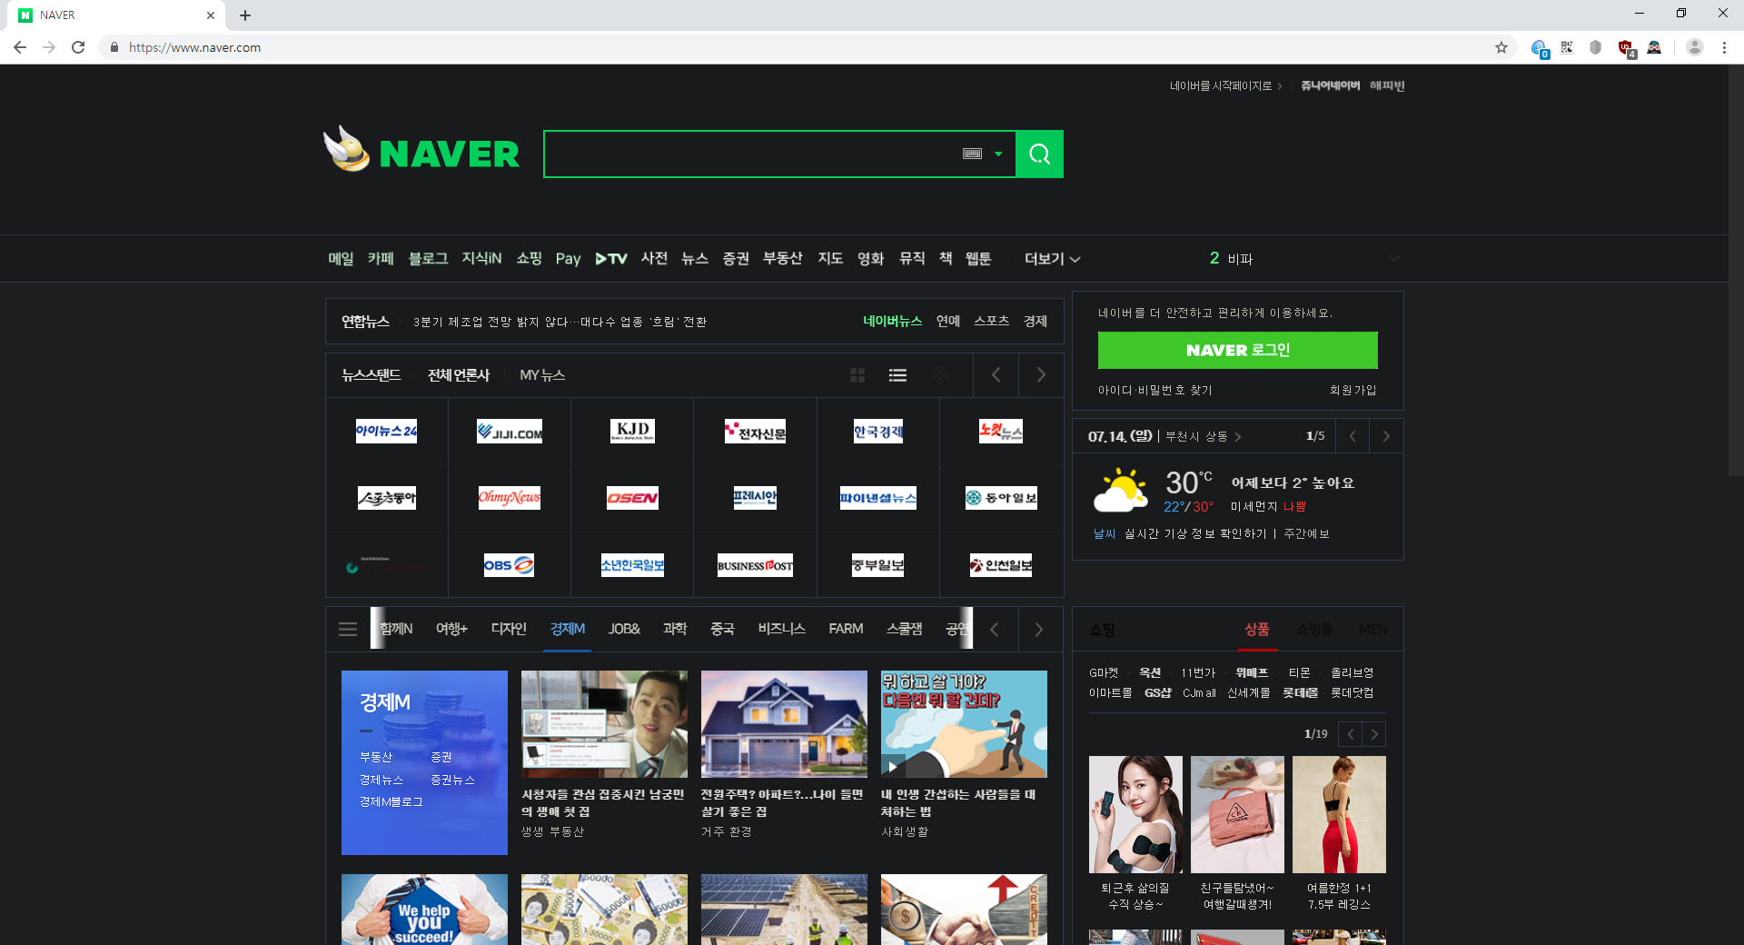The height and width of the screenshot is (945, 1744).
Task: Open the 스포츠동아 press logo
Action: click(386, 498)
